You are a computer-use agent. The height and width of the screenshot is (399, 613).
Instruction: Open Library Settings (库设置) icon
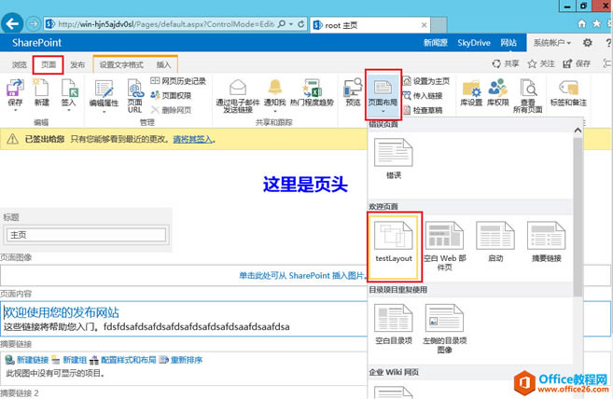point(471,88)
